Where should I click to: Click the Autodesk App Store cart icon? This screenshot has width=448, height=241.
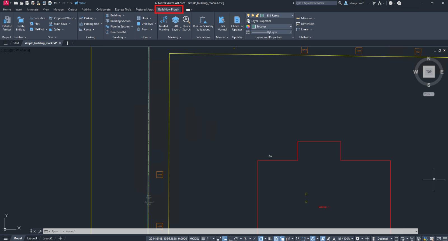(x=374, y=3)
